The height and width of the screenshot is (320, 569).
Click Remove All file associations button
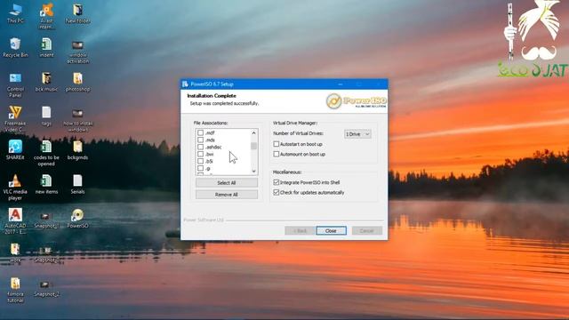pyautogui.click(x=227, y=195)
